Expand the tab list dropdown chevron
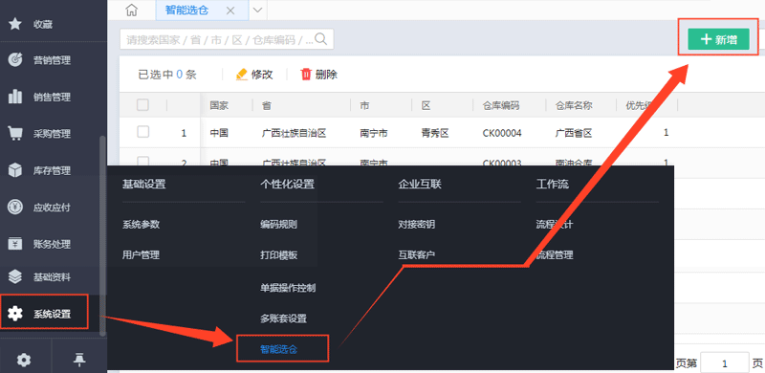The width and height of the screenshot is (765, 373). point(257,11)
